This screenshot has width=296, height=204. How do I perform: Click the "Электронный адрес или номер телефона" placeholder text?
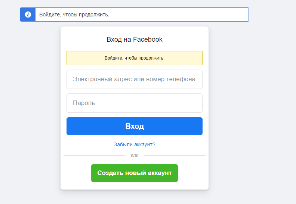(134, 79)
